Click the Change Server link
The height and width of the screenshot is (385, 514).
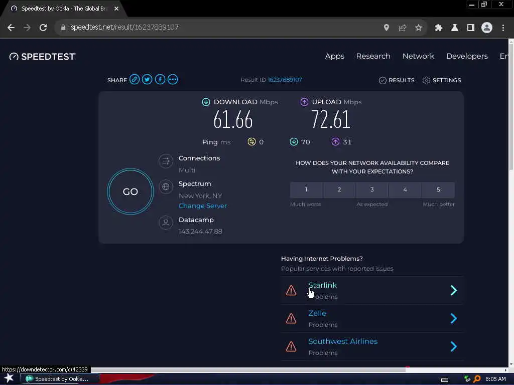[x=203, y=206]
